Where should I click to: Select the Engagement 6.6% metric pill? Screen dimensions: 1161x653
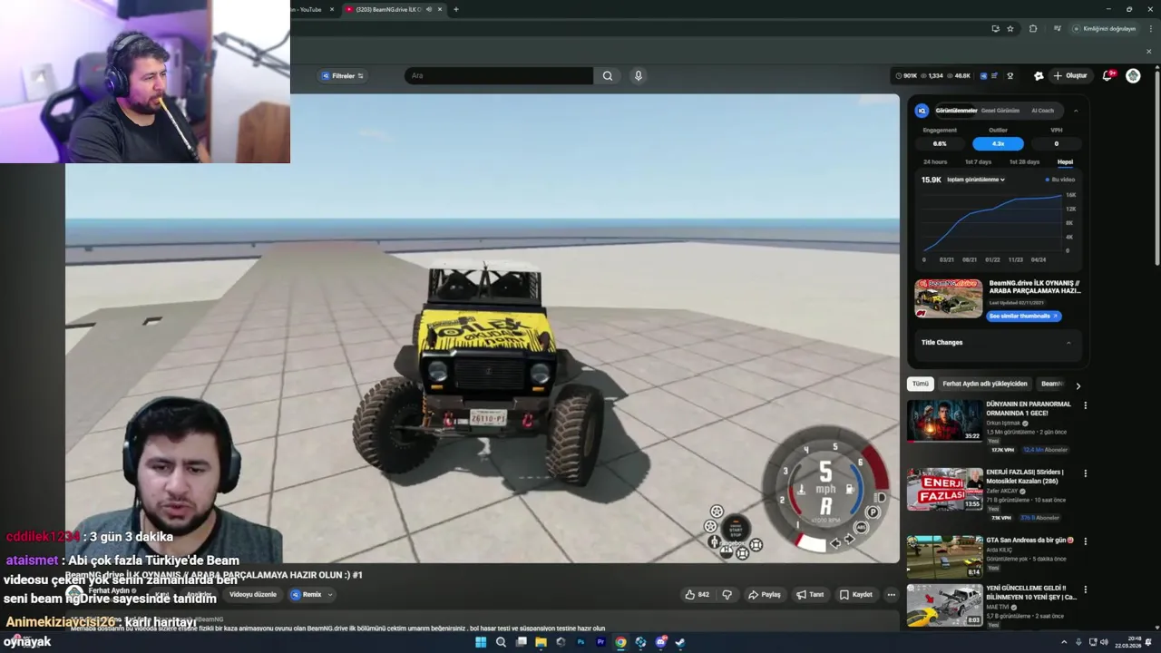940,143
